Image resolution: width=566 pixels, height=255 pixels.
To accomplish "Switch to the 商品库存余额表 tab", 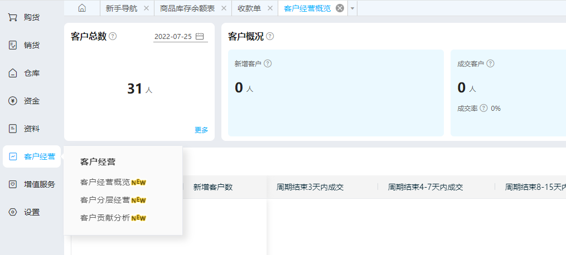I will click(187, 9).
